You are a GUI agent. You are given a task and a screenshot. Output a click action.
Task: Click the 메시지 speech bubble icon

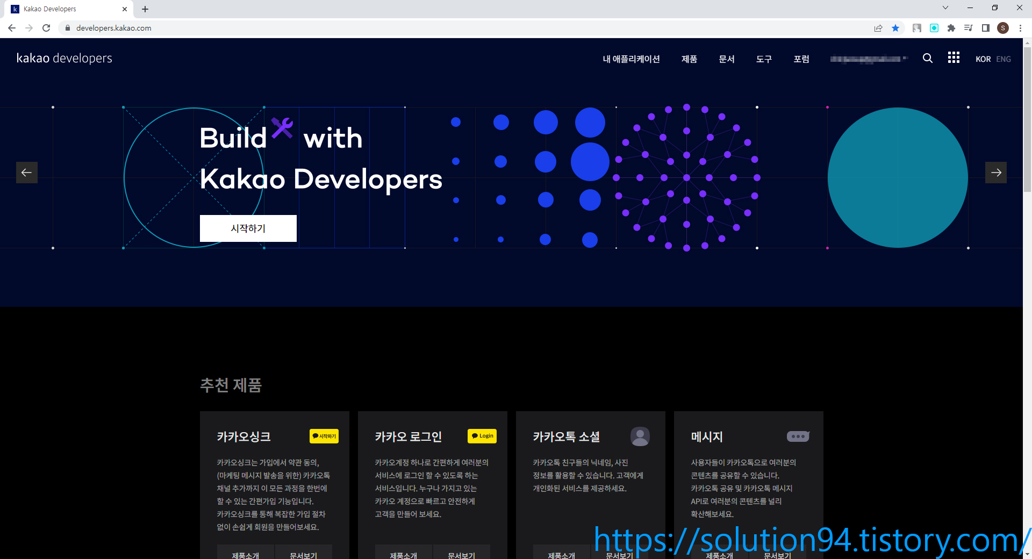798,436
